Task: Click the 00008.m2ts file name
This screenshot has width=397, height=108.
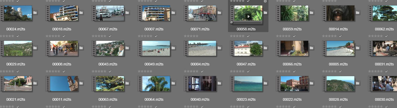Action: click(x=62, y=64)
